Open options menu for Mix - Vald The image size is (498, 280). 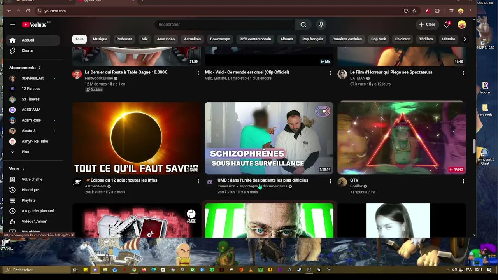[331, 73]
